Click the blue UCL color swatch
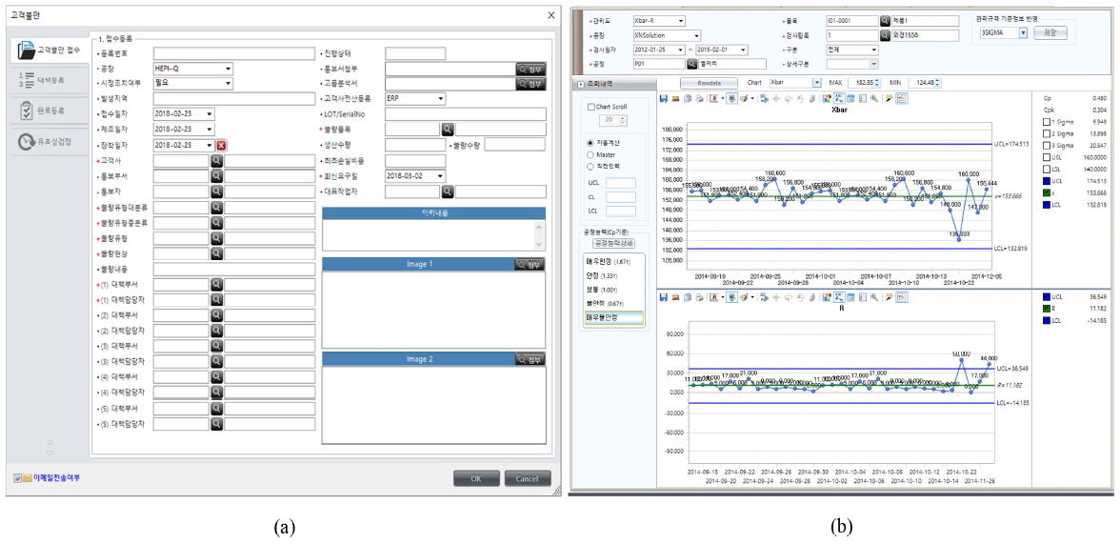This screenshot has height=544, width=1120. pyautogui.click(x=1048, y=180)
